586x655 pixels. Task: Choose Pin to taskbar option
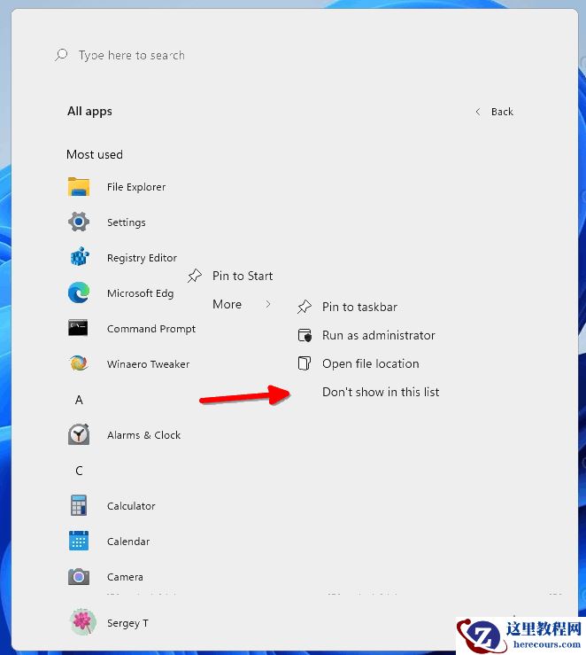click(359, 307)
